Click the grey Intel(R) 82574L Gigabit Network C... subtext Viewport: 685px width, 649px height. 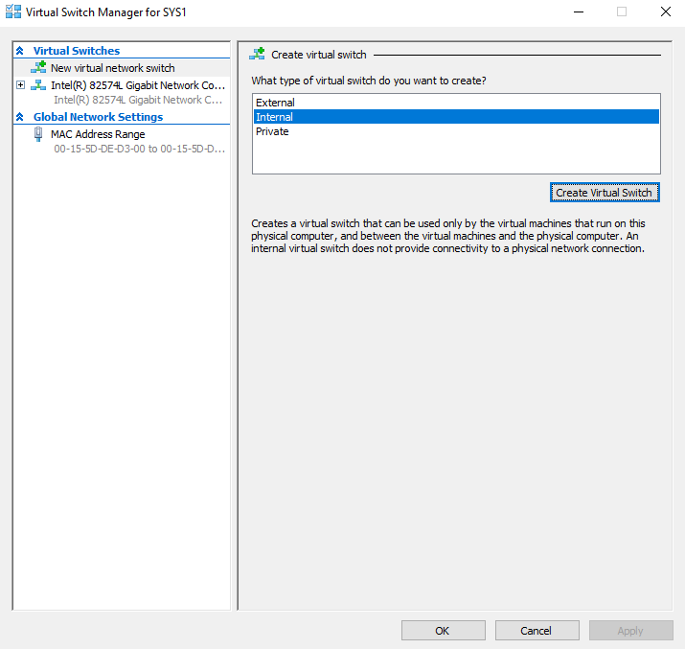138,100
